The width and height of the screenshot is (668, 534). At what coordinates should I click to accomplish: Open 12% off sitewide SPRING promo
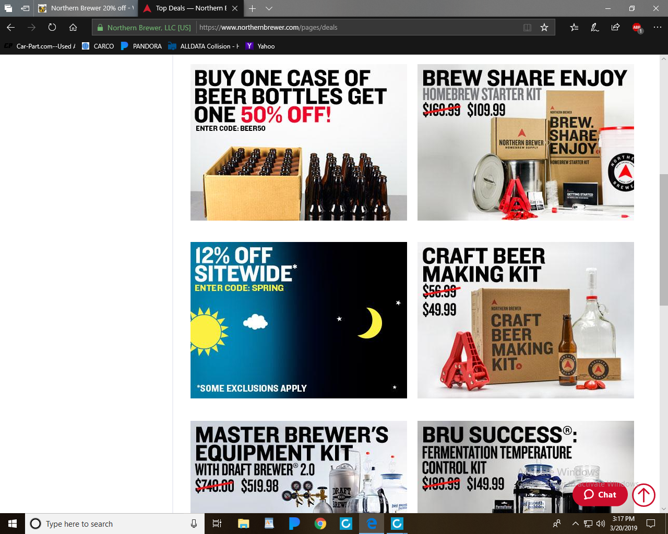pos(299,320)
